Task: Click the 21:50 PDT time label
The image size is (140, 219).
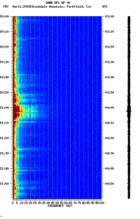Action: pyautogui.click(x=4, y=184)
